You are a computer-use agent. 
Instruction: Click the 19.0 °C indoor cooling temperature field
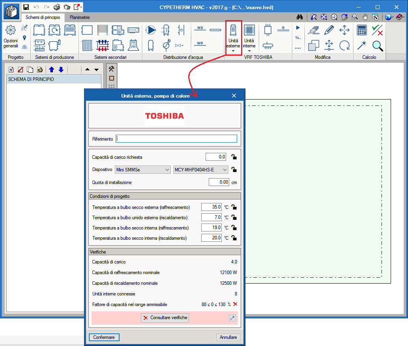[211, 228]
